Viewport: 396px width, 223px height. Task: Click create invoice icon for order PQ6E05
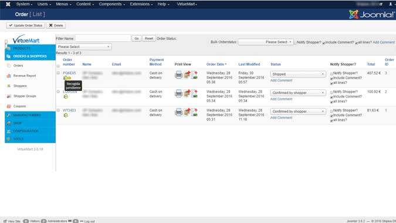(x=194, y=75)
